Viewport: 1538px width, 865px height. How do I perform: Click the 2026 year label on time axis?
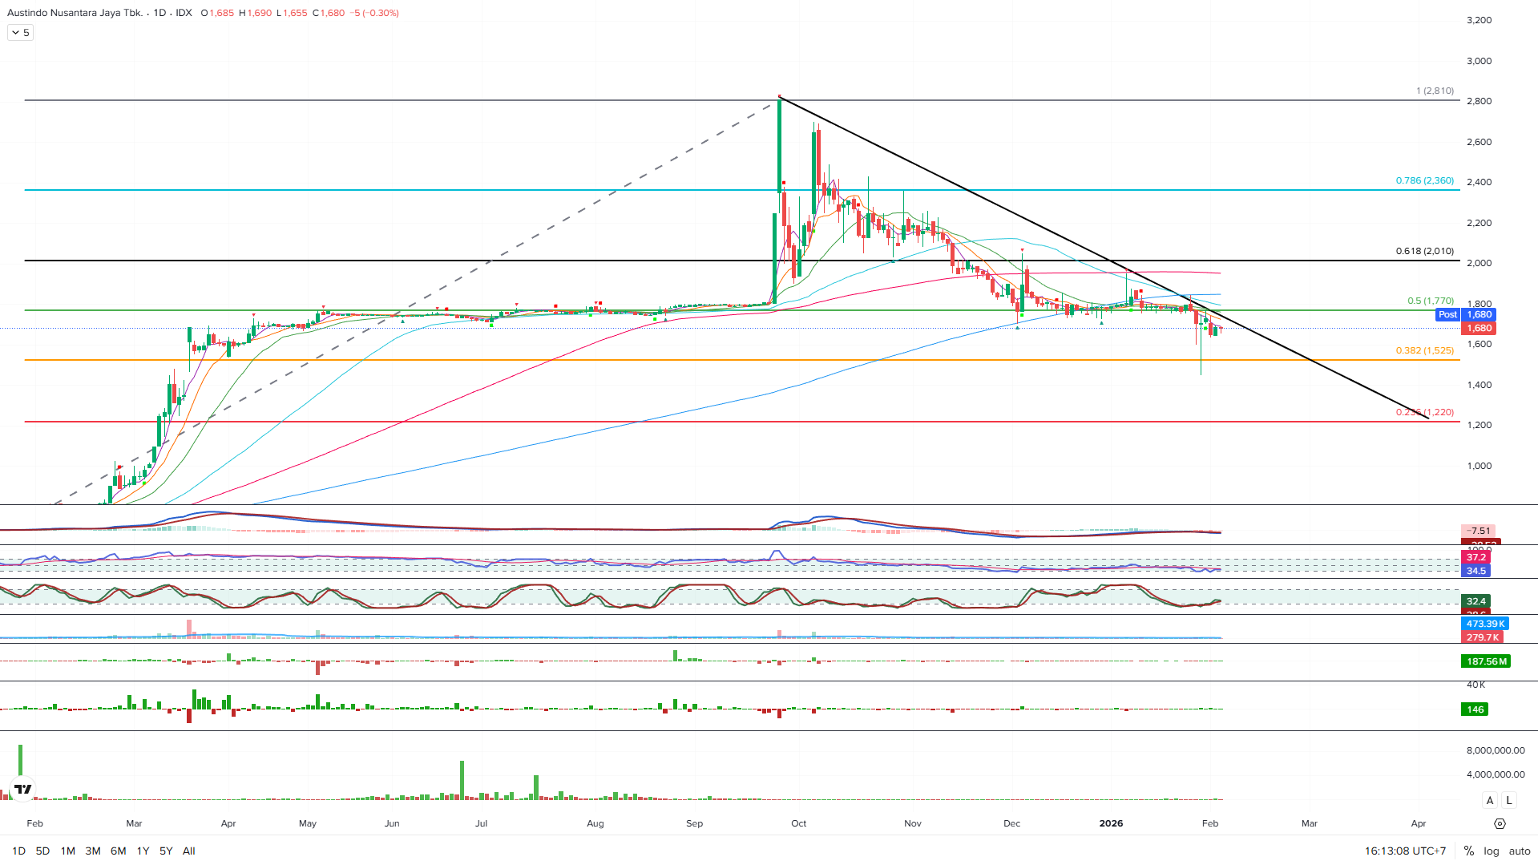pyautogui.click(x=1111, y=823)
